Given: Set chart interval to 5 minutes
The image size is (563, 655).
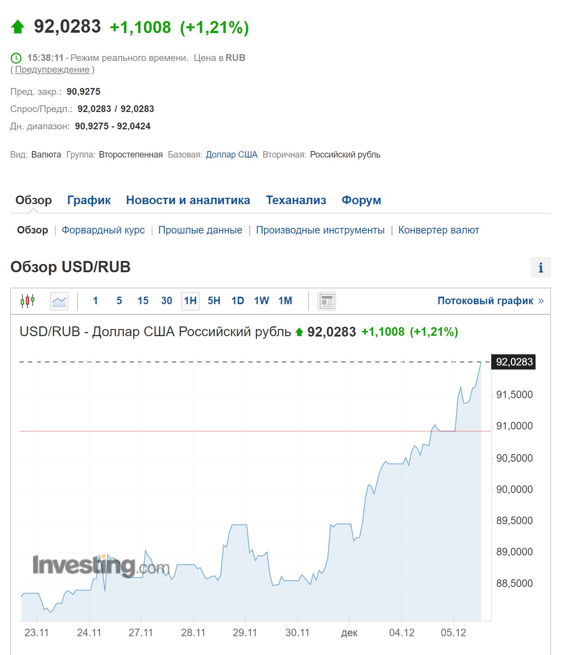Looking at the screenshot, I should (x=119, y=301).
